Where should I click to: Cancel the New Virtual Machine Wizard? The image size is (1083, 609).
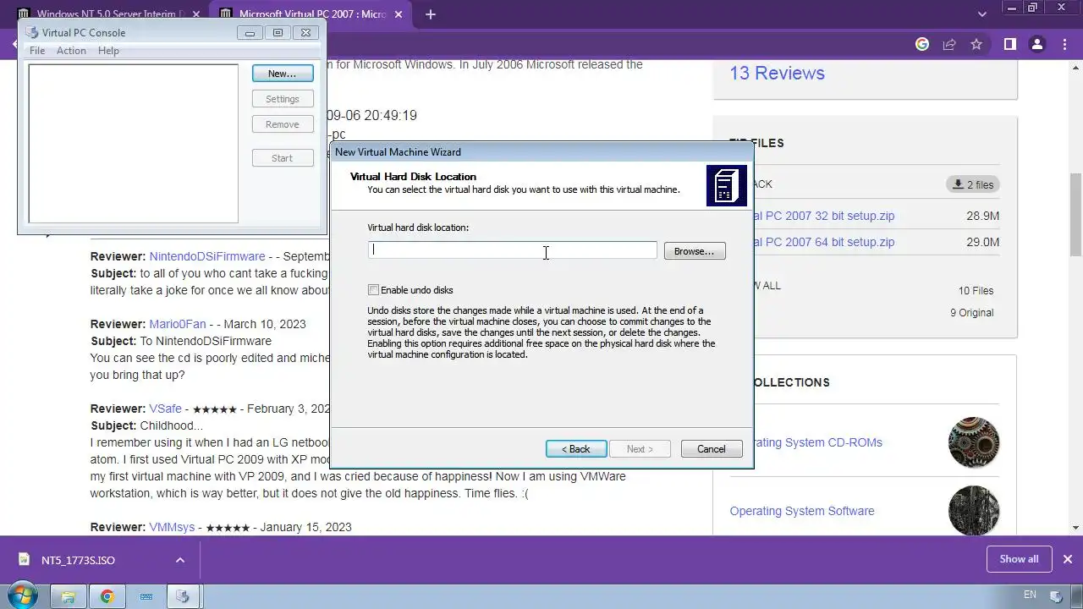[712, 449]
